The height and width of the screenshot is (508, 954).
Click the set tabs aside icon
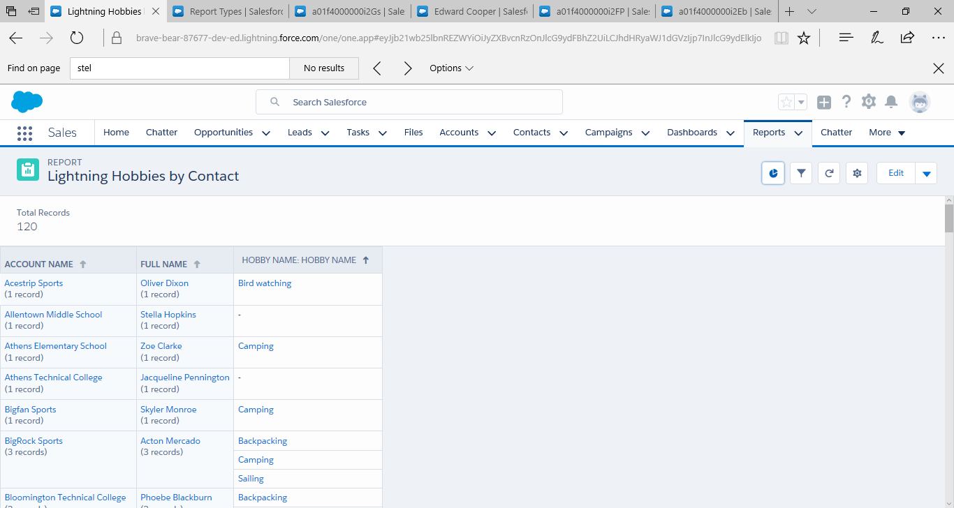tap(34, 12)
